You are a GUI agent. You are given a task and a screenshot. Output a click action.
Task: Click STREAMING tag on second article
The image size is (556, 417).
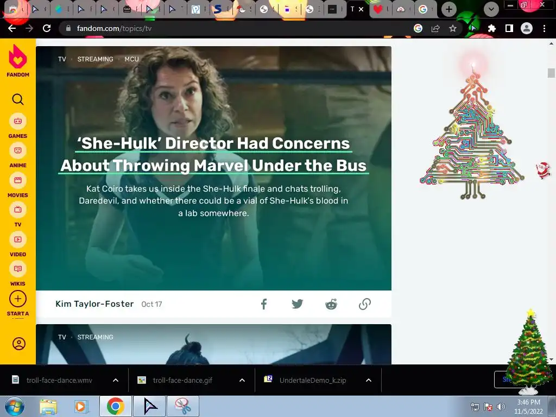[96, 337]
